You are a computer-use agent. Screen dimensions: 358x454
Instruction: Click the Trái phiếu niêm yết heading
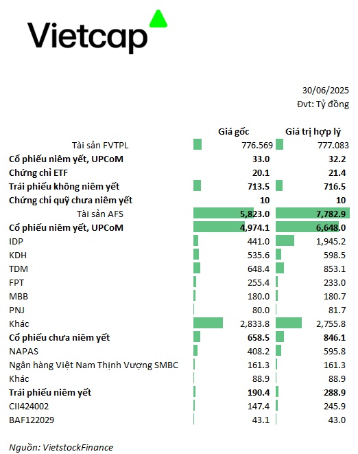tap(50, 392)
